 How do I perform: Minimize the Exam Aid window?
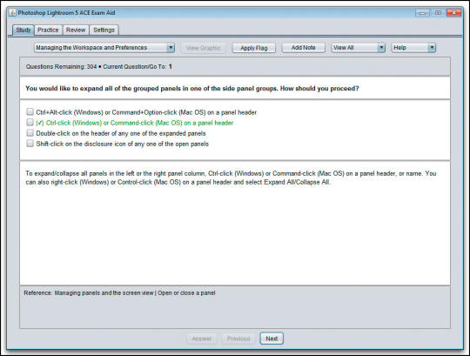click(x=423, y=13)
